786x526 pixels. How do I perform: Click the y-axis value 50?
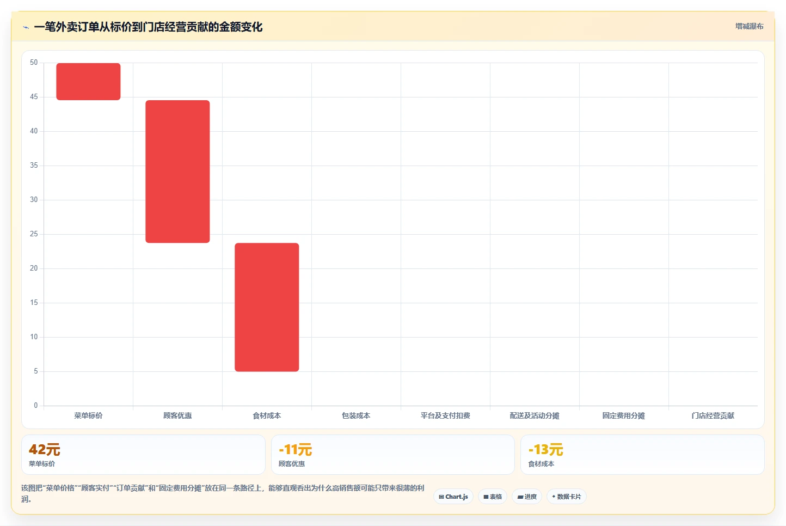(34, 63)
